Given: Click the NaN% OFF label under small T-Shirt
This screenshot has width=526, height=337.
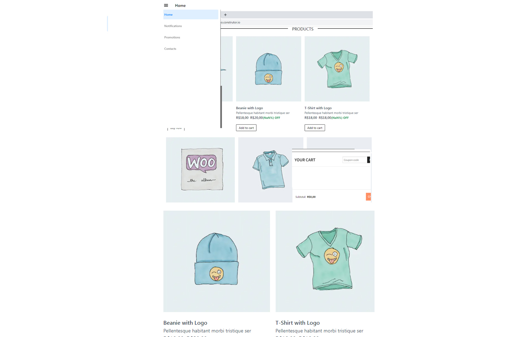Looking at the screenshot, I should pos(340,118).
